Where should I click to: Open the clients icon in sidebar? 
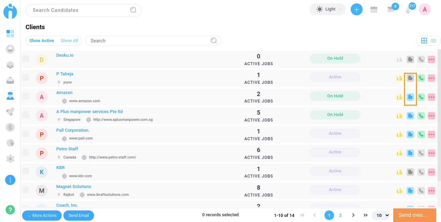(x=10, y=96)
